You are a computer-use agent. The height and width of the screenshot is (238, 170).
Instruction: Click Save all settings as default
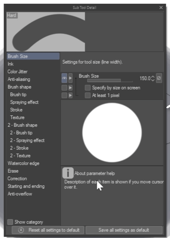(124, 230)
